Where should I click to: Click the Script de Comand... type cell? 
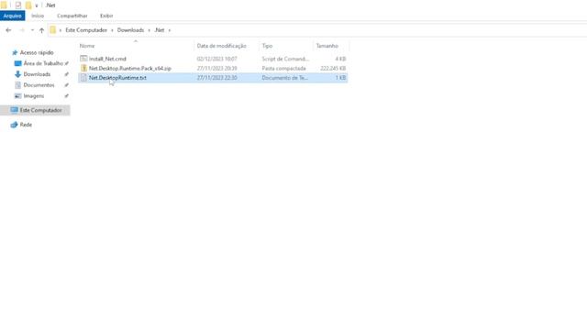coord(285,59)
